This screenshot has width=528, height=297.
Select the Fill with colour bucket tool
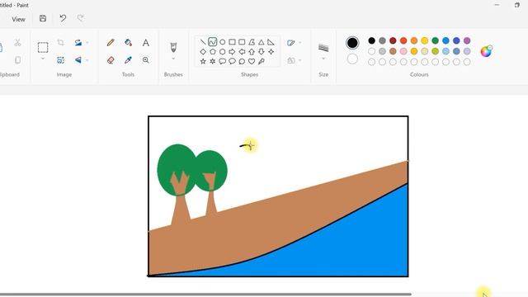click(128, 42)
